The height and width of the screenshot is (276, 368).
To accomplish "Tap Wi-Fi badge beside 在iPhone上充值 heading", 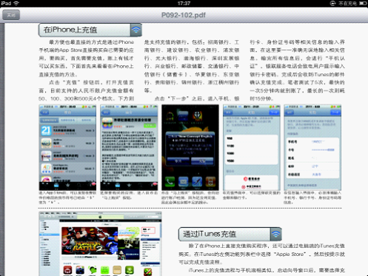I will pyautogui.click(x=136, y=30).
